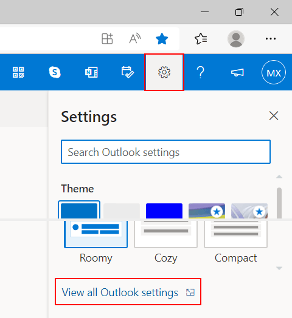Minimize the browser window
Viewport: 292px width, 318px height.
204,12
